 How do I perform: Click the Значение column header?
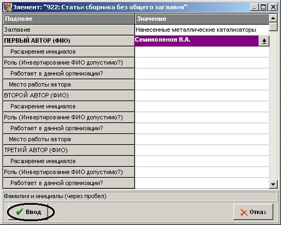(202, 19)
